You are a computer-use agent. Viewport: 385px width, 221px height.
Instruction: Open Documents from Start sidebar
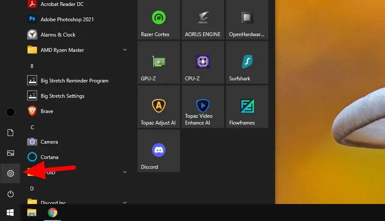pyautogui.click(x=10, y=133)
